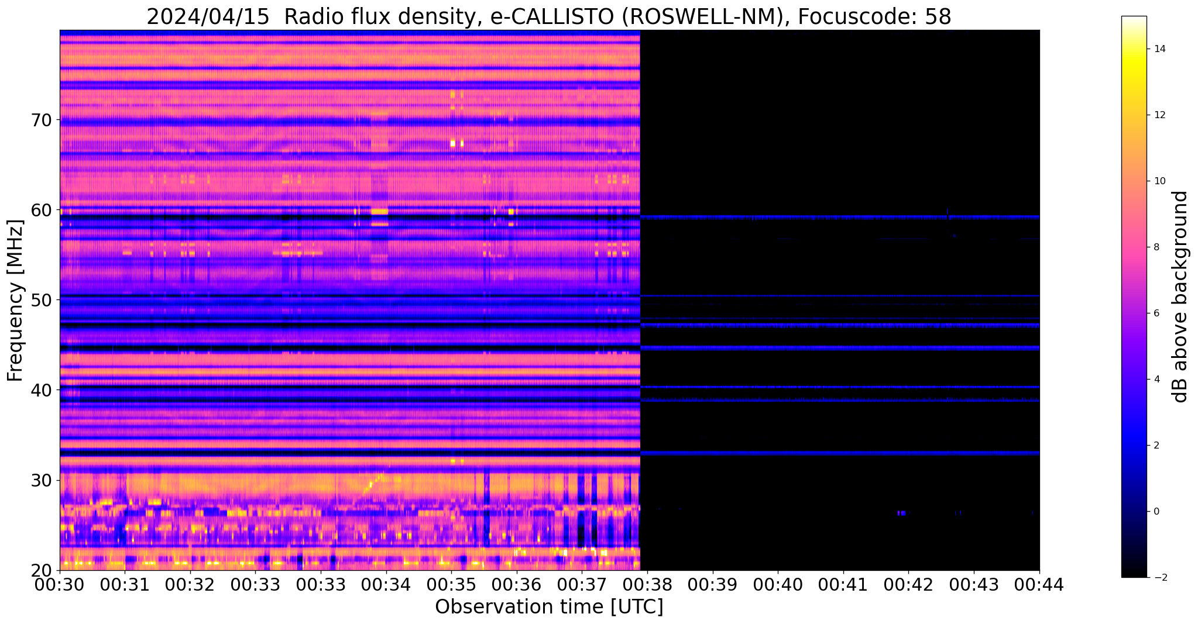
Task: Click the colorbar tick label 6
Action: [x=1156, y=313]
